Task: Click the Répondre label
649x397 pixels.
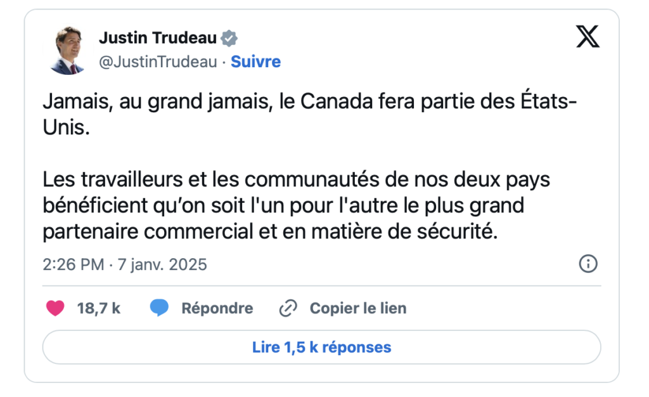Action: (217, 309)
